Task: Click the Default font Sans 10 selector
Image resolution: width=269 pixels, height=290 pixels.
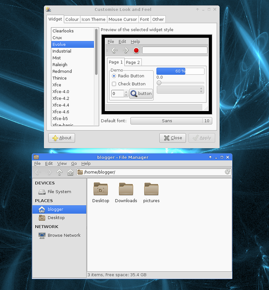Action: [171, 121]
